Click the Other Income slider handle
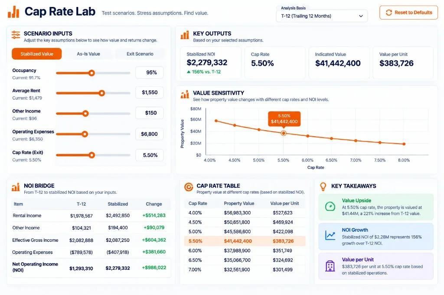This screenshot has height=295, width=444. [x=85, y=114]
